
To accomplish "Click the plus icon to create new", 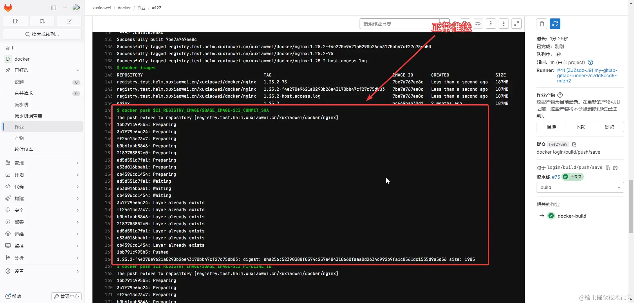I will (65, 8).
